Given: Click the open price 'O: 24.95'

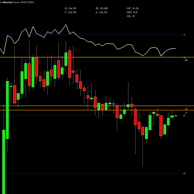Looking at the screenshot, I should (70, 9).
